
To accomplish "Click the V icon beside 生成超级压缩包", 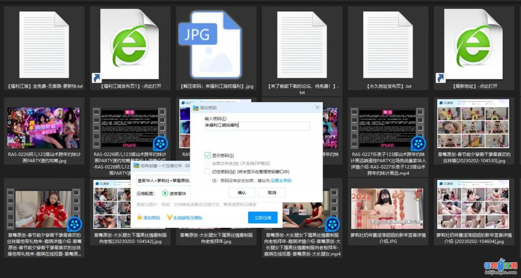I will [169, 218].
